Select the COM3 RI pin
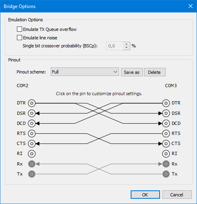The image size is (197, 204). click(x=166, y=154)
